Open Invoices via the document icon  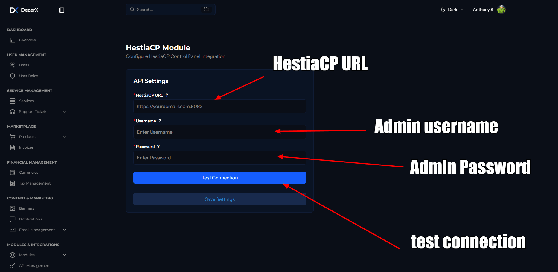click(x=13, y=147)
